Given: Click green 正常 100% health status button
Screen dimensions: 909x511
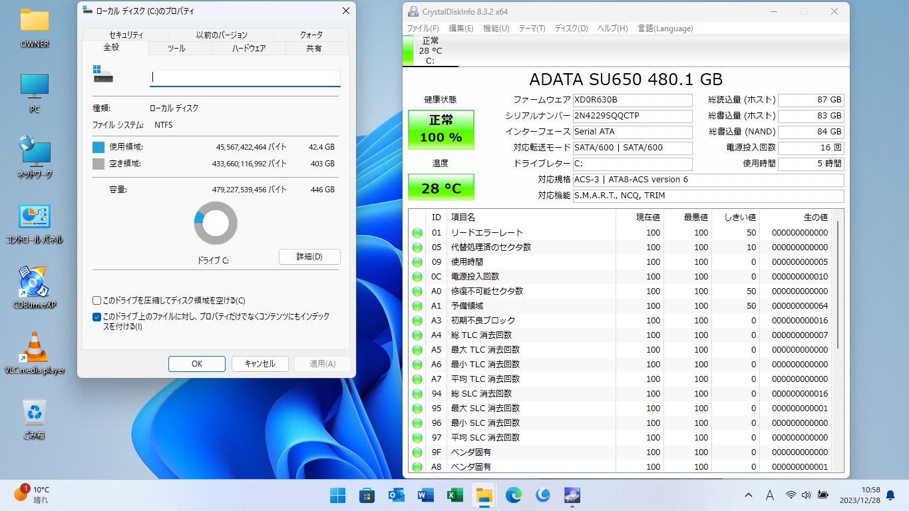Looking at the screenshot, I should [441, 129].
